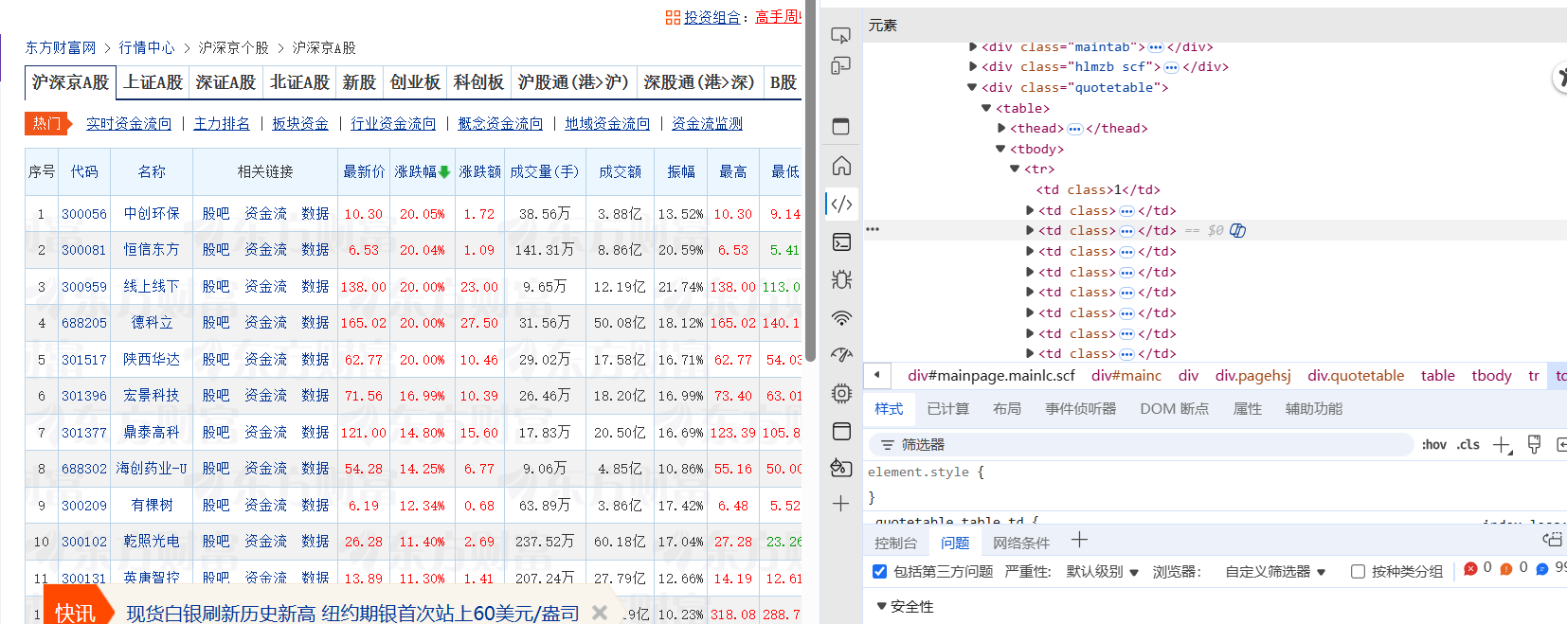Select the Elements code-brackets panel icon
Screen dimensions: 1567x624
841,204
